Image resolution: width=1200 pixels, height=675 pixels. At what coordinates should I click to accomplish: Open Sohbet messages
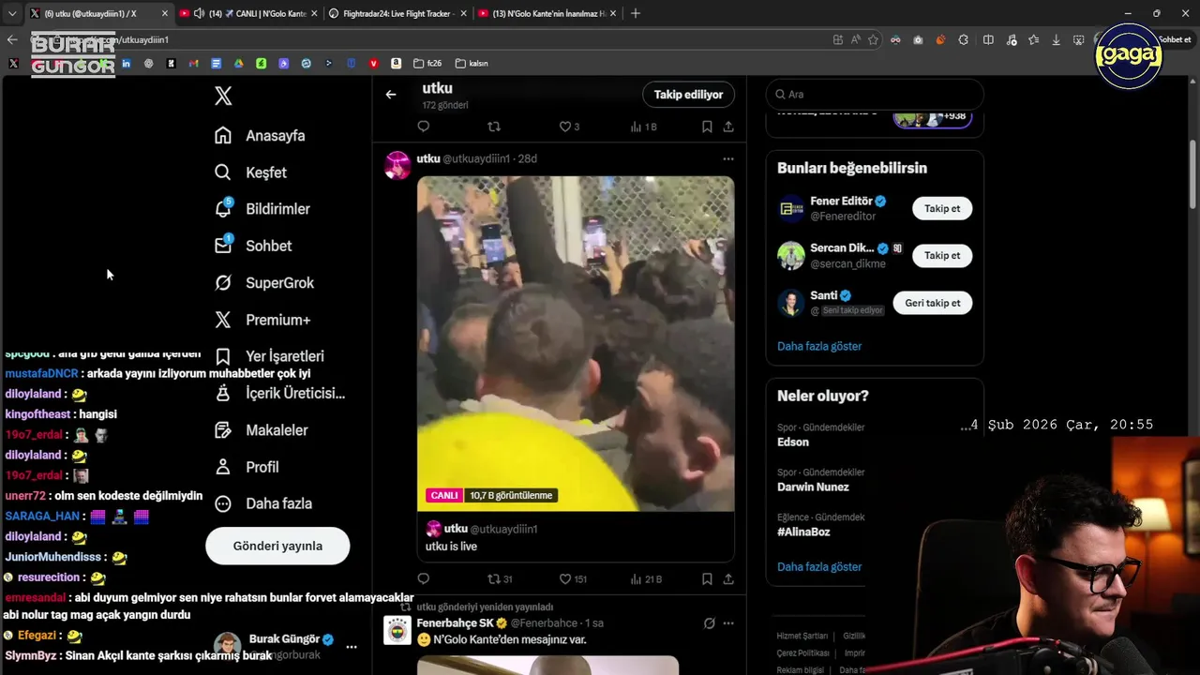point(253,246)
